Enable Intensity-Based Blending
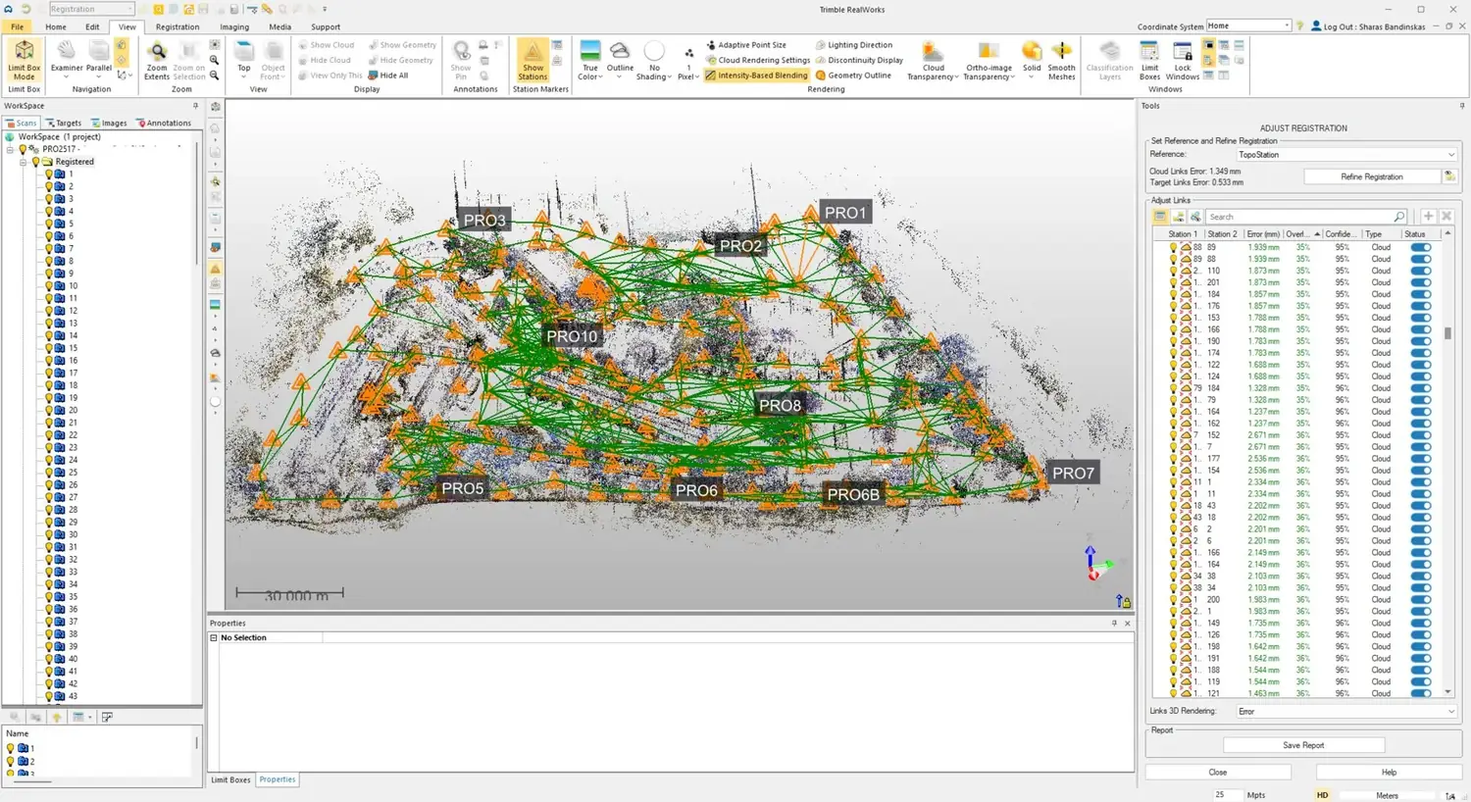Viewport: 1471px width, 802px height. (756, 75)
